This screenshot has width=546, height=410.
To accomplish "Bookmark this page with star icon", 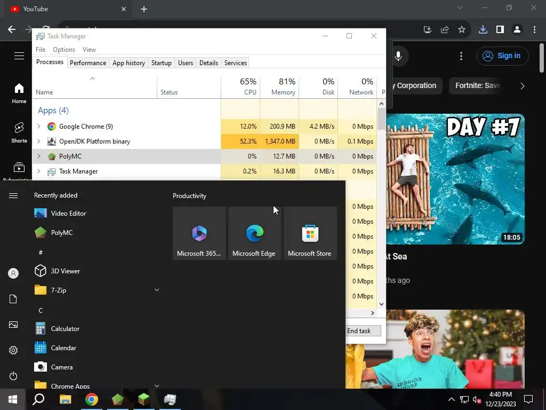I will pos(462,30).
